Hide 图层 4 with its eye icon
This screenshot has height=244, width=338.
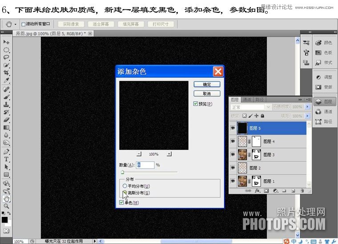(x=233, y=141)
